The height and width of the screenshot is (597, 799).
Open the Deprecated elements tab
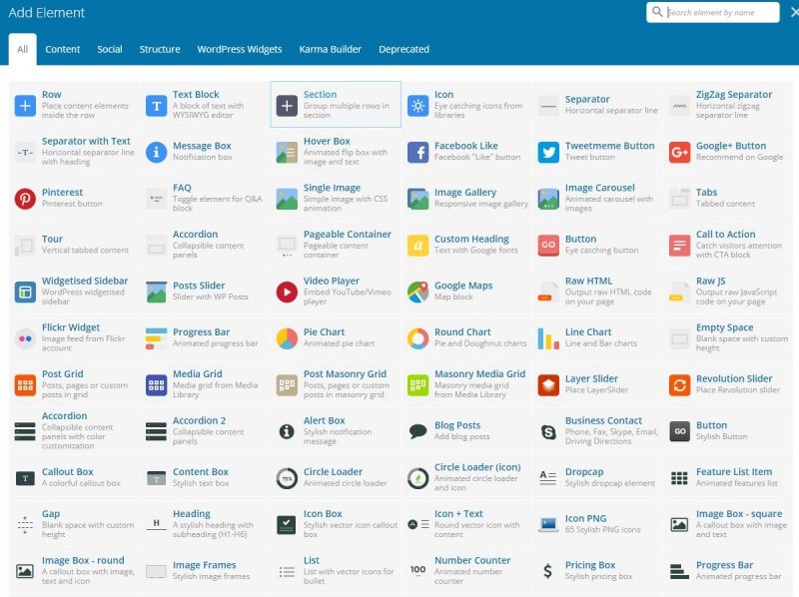point(403,49)
